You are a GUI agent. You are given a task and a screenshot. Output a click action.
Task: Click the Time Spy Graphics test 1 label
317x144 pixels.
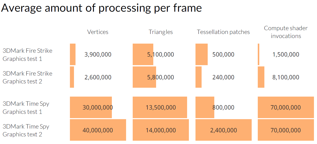[26, 107]
